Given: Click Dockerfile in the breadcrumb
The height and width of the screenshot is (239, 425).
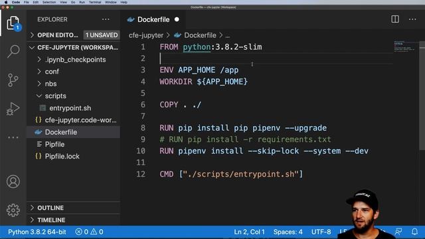Looking at the screenshot, I should coord(200,35).
